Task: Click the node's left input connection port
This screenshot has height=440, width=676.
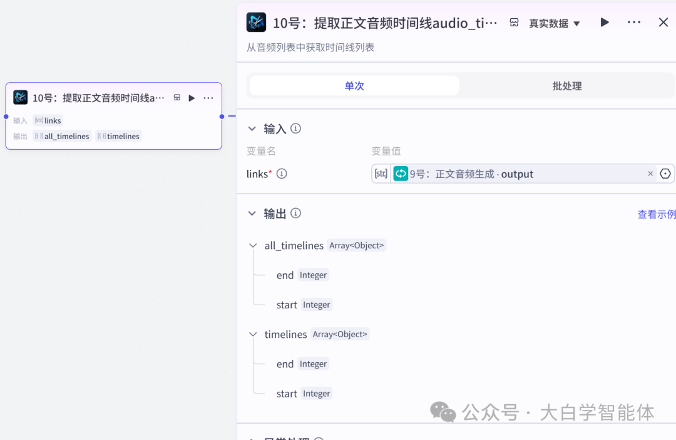Action: click(x=6, y=117)
